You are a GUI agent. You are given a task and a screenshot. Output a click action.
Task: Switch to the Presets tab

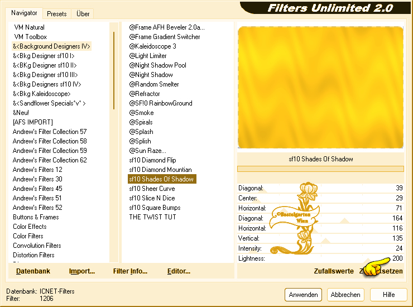[x=56, y=14]
